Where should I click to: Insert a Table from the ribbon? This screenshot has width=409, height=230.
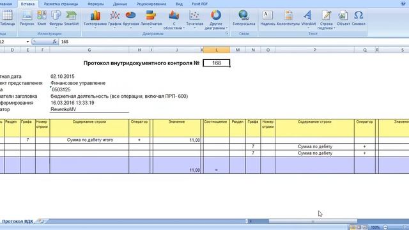[7, 18]
